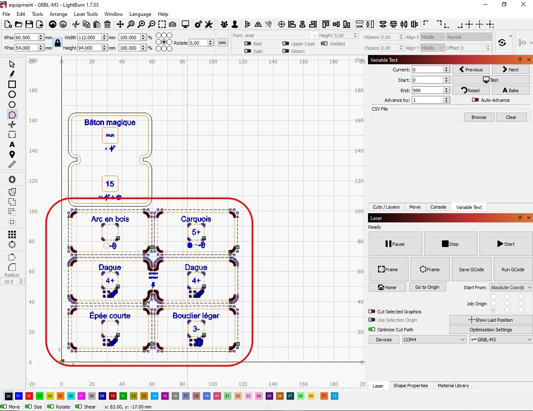
Task: Open the Laser Tools menu
Action: pos(86,14)
